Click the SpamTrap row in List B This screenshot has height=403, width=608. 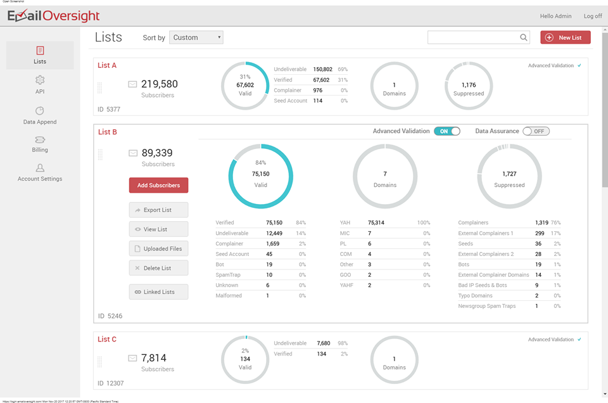(260, 274)
